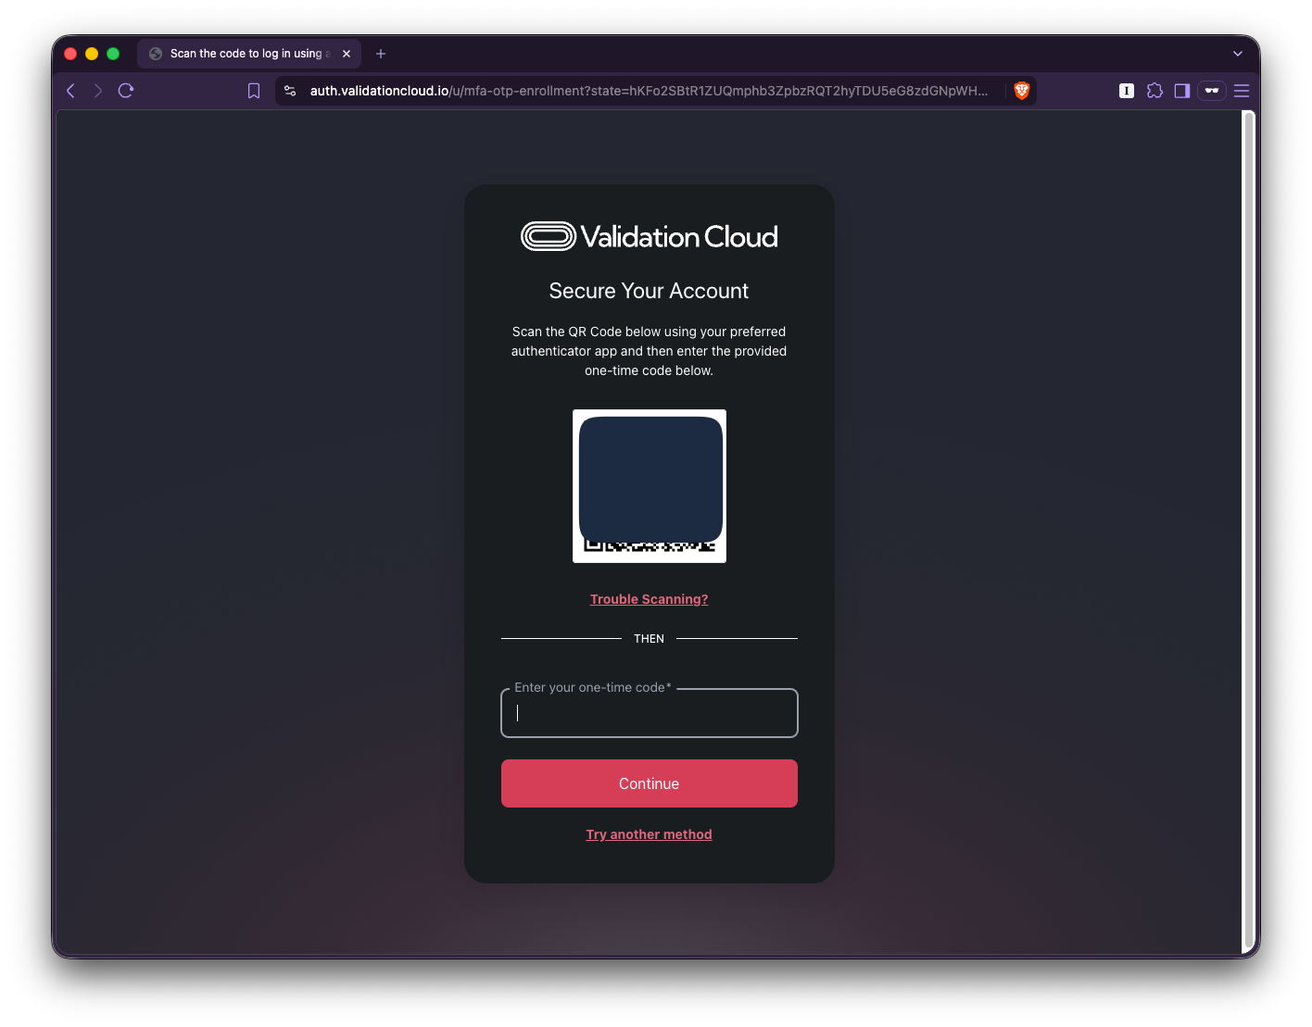The image size is (1312, 1027).
Task: Open the browser hamburger menu
Action: [x=1242, y=91]
